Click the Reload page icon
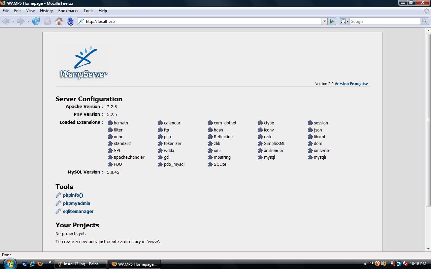Viewport: 431px width, 269px height. (x=36, y=21)
